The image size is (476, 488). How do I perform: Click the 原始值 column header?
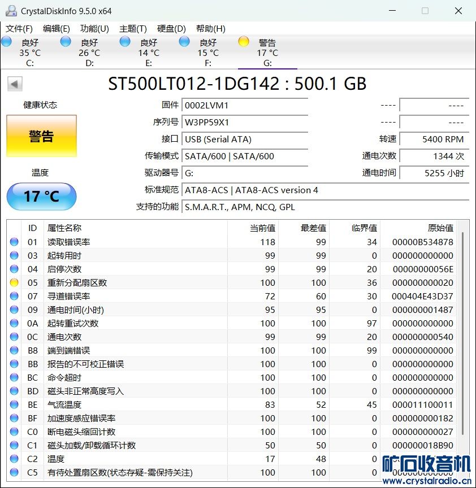click(418, 228)
